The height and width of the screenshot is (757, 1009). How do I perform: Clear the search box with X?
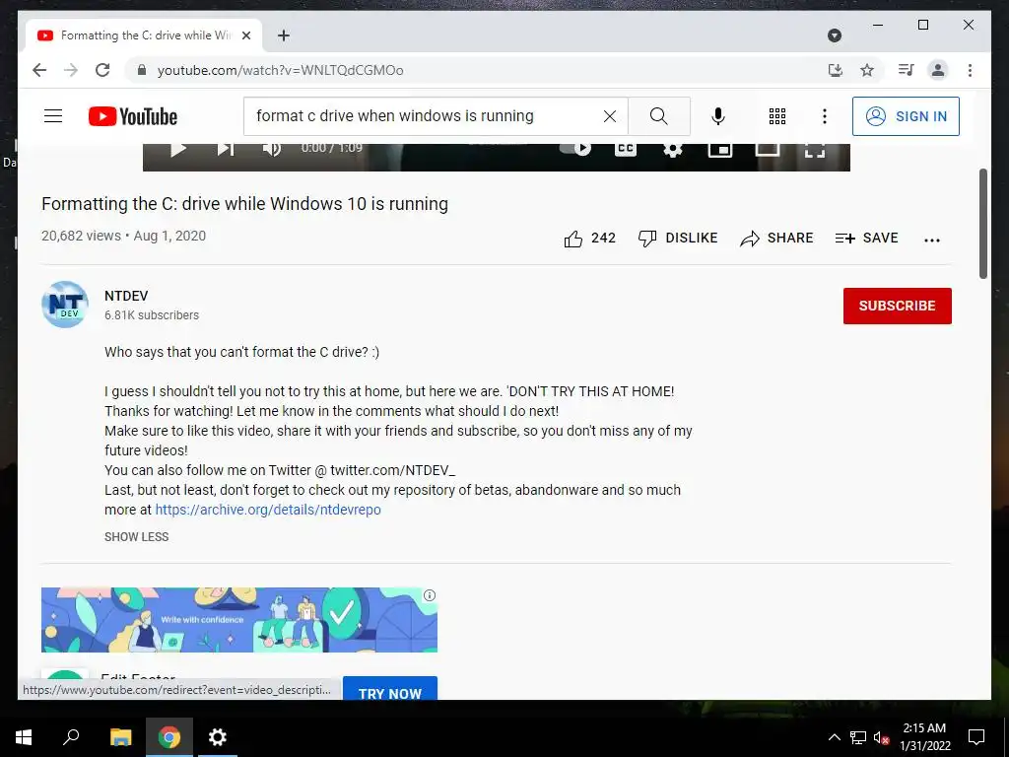609,116
